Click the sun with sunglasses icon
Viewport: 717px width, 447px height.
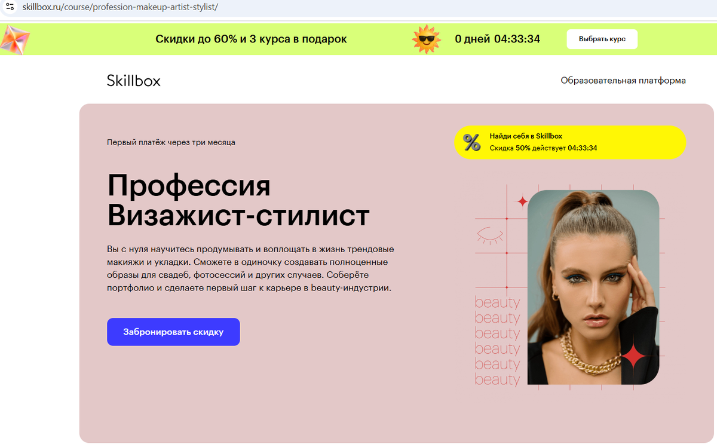coord(426,39)
